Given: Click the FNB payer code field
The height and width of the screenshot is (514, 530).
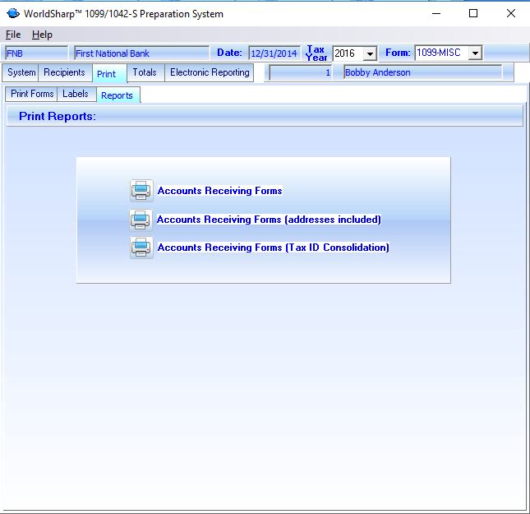Looking at the screenshot, I should [35, 53].
